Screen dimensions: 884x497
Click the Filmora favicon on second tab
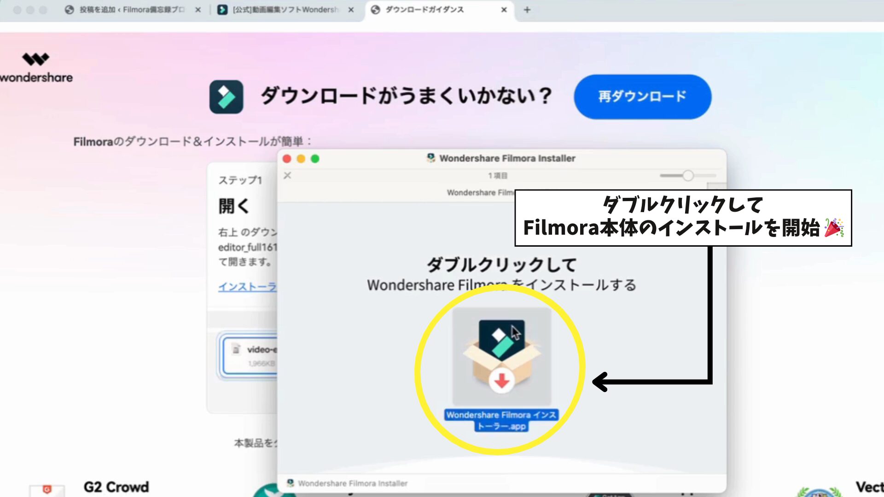pyautogui.click(x=222, y=10)
